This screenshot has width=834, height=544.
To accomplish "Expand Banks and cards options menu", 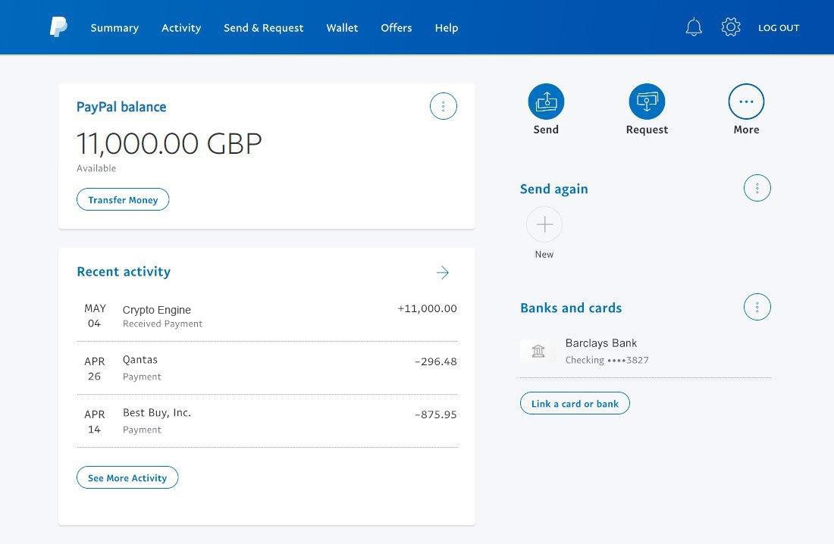I will click(x=757, y=307).
